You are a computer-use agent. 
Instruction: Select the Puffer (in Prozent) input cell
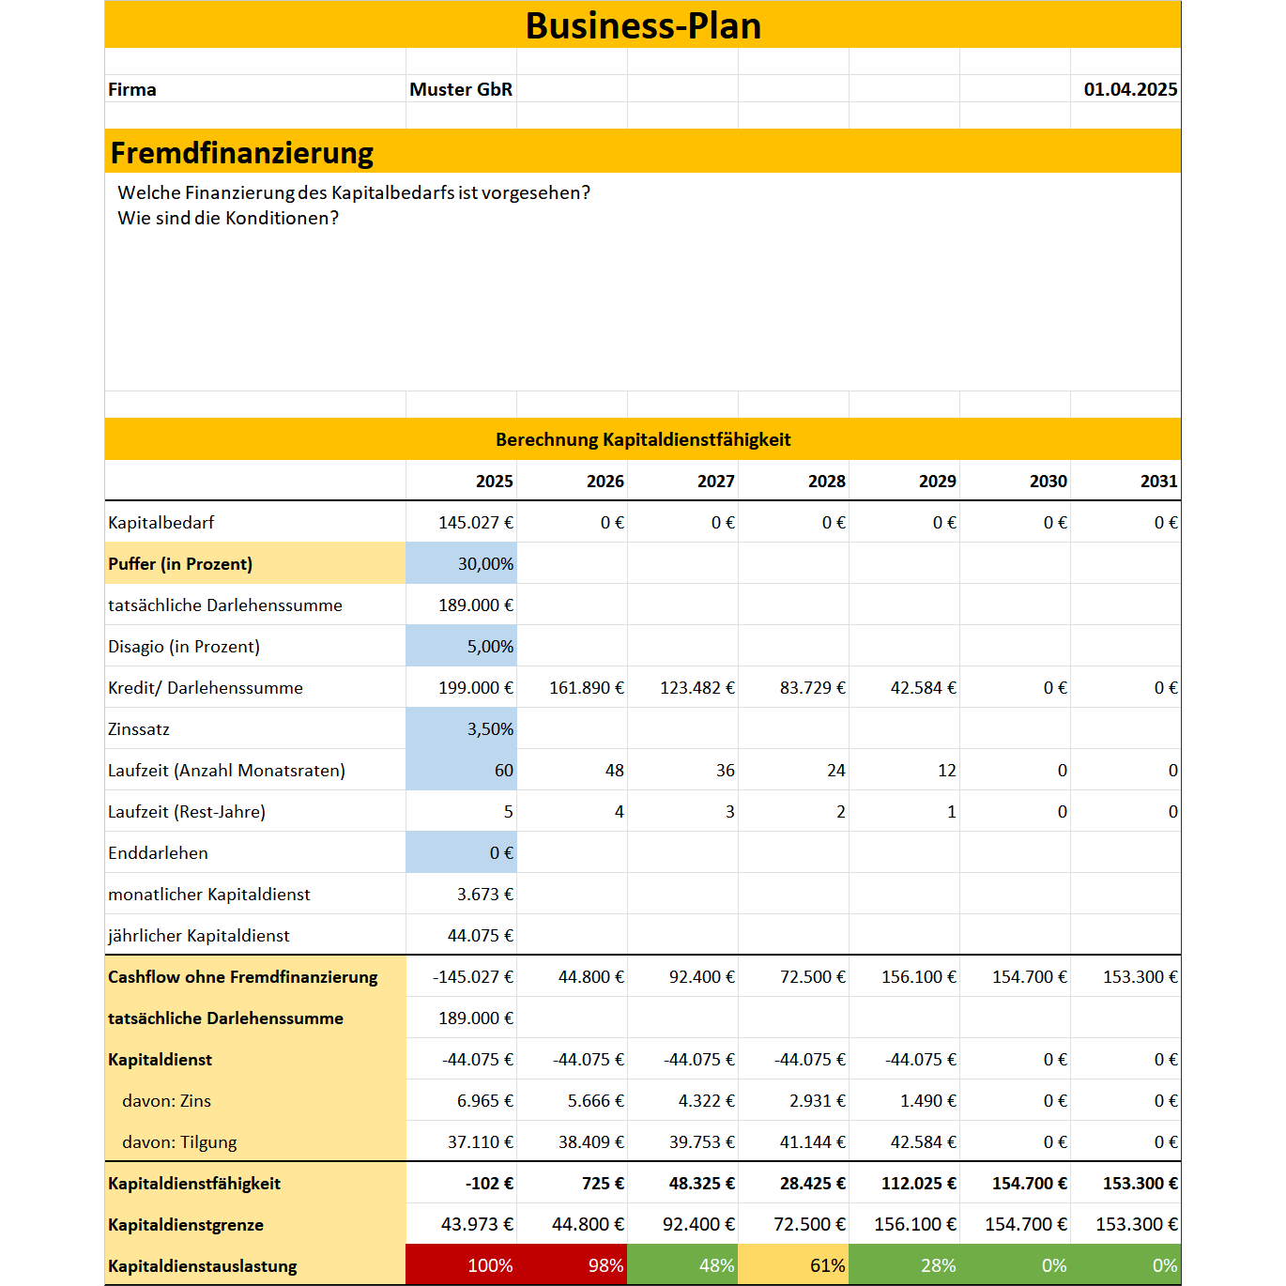click(460, 564)
